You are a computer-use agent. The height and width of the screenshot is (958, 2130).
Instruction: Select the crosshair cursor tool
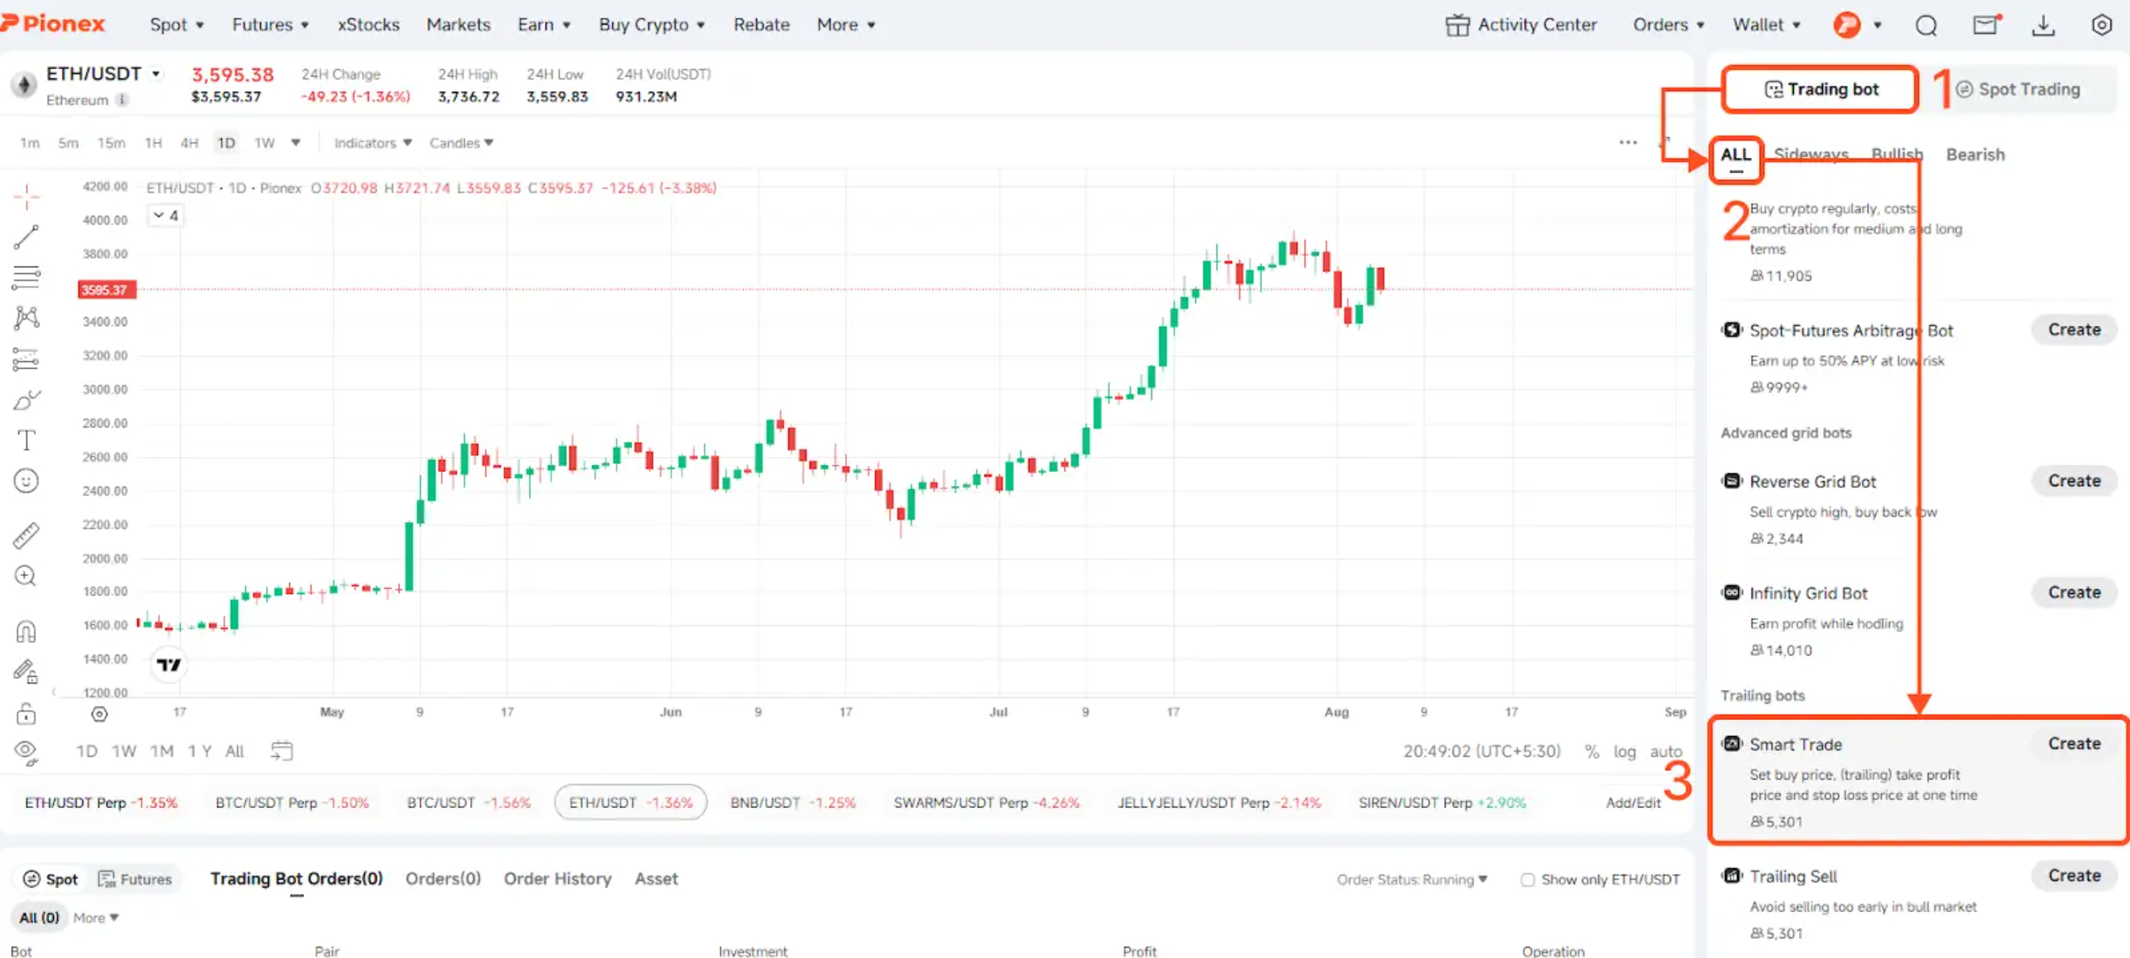[x=27, y=197]
